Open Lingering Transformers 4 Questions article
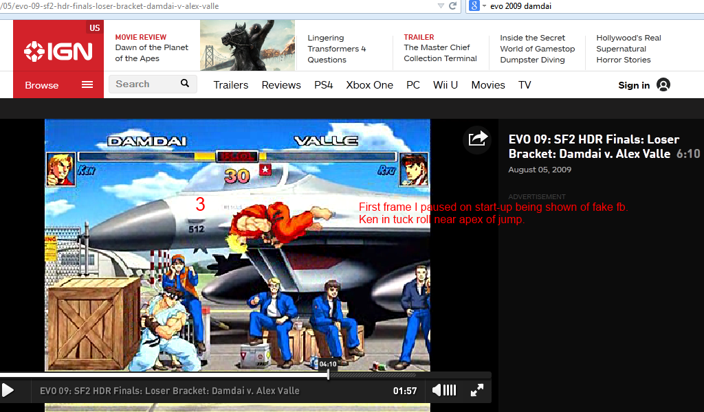Viewport: 704px width, 412px height. click(337, 49)
